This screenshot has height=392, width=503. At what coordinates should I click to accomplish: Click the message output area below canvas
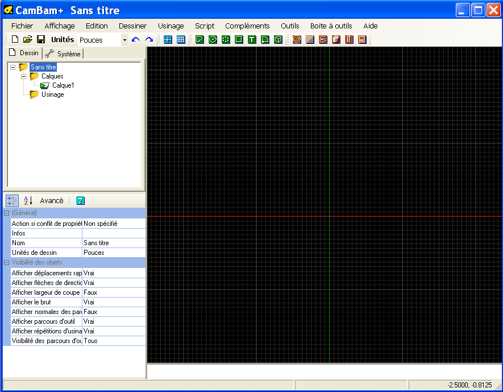325,372
